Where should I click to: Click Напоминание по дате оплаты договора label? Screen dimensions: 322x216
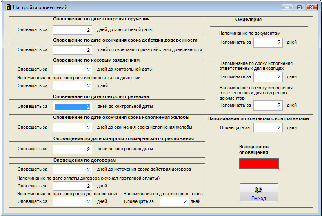click(88, 178)
